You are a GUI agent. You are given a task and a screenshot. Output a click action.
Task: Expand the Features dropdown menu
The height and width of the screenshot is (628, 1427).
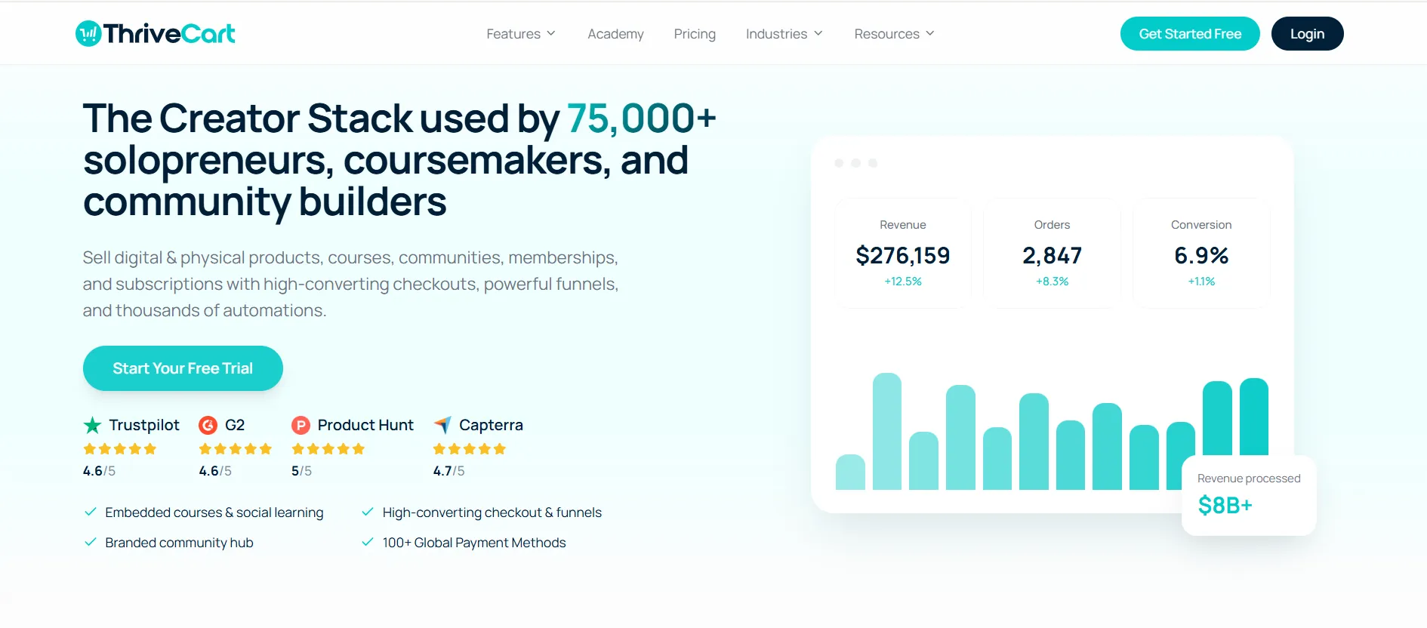pyautogui.click(x=521, y=34)
